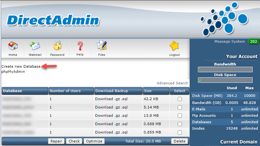
Task: Open the Webmail envelope icon
Action: (35, 46)
